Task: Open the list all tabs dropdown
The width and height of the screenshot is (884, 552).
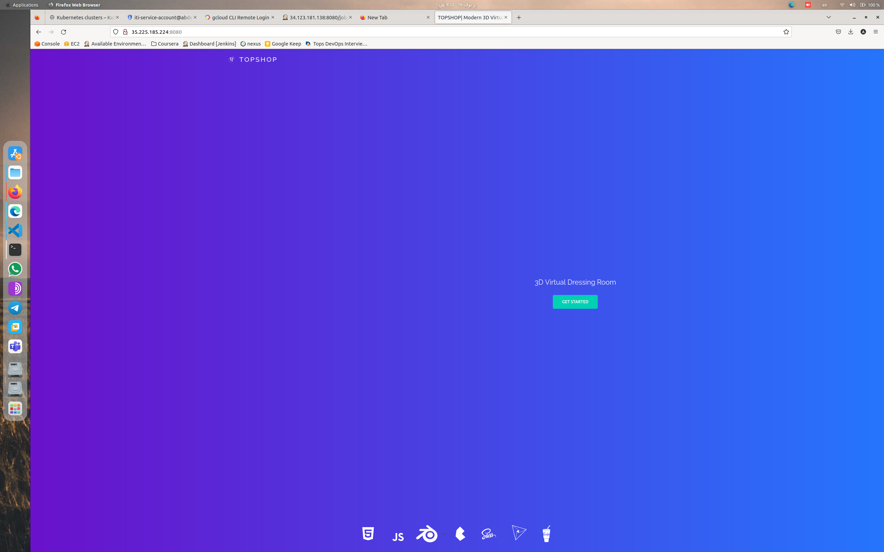Action: coord(828,17)
